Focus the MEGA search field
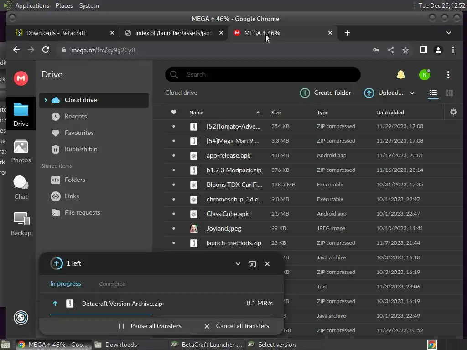Image resolution: width=467 pixels, height=350 pixels. click(263, 74)
